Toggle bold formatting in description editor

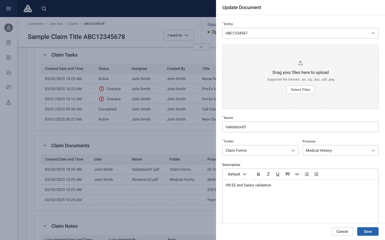tap(259, 174)
